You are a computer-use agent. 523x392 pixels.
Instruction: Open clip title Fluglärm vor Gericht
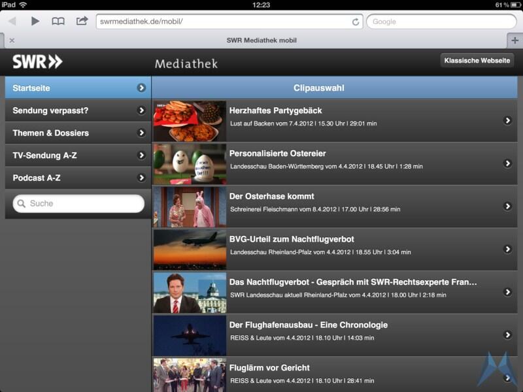tap(269, 368)
